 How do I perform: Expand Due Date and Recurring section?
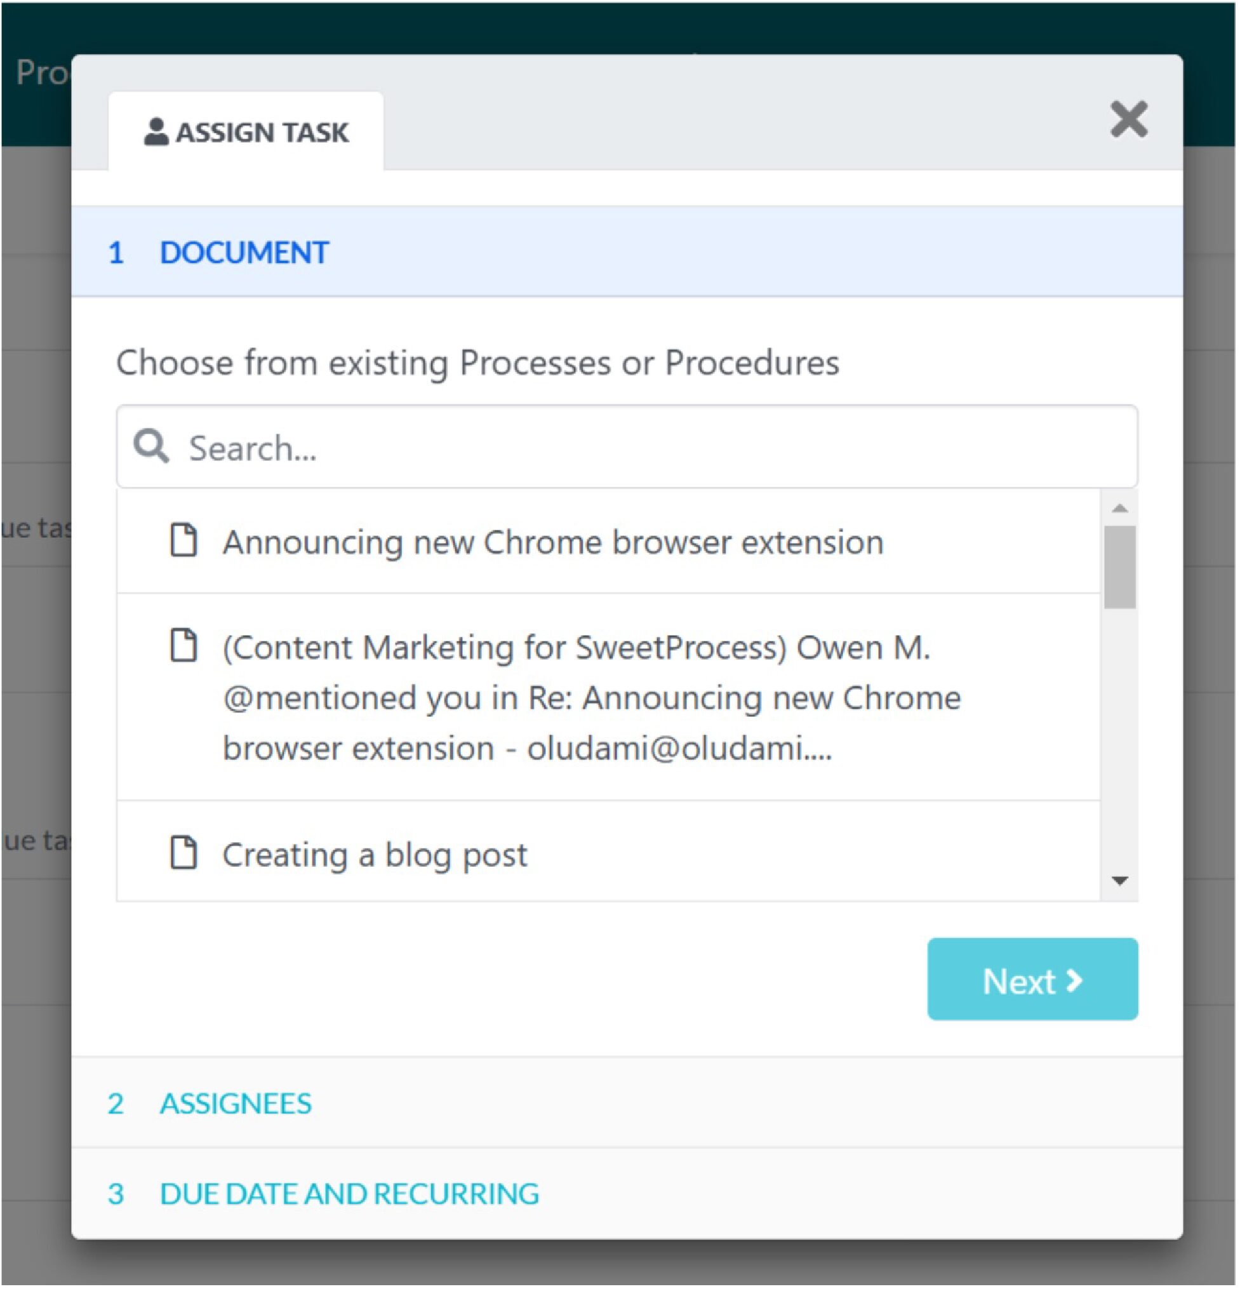[627, 1194]
